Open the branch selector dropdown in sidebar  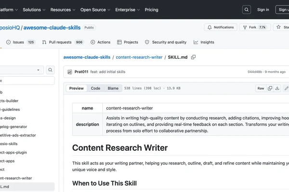tap(21, 70)
